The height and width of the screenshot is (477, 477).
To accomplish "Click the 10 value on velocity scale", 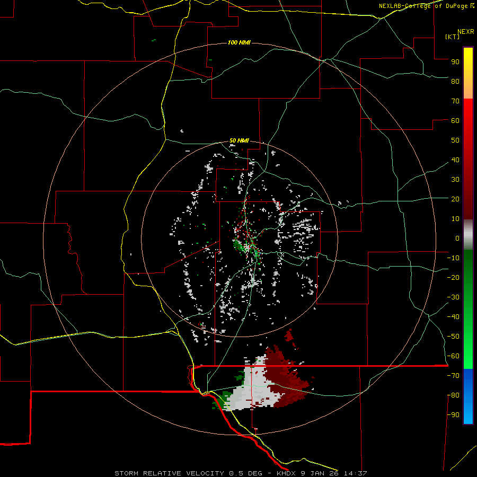I will point(455,219).
